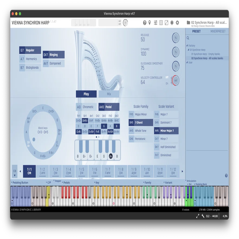Click the dotted grid icon in toolbar
The height and width of the screenshot is (239, 239).
point(161,23)
